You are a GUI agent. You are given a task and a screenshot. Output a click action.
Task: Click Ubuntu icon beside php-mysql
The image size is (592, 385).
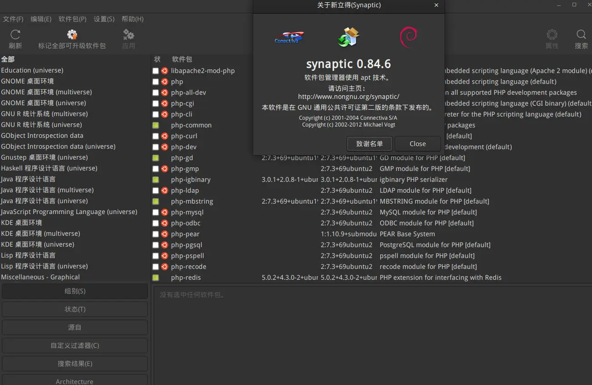(x=165, y=212)
